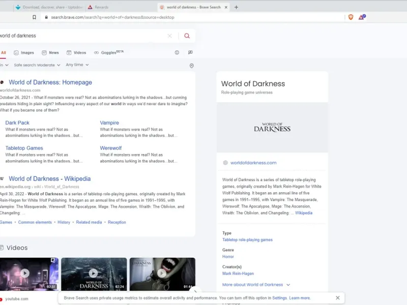407x305 pixels.
Task: Click the Videos section heading
Action: pos(17,248)
